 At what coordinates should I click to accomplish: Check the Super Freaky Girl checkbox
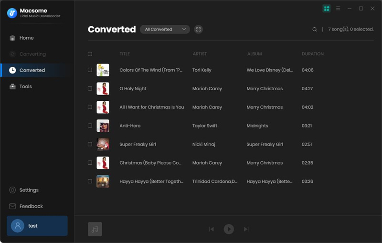click(90, 144)
